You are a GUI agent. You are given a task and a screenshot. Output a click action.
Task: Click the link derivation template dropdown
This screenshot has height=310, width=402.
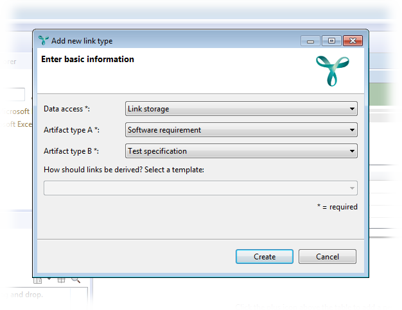coord(200,188)
